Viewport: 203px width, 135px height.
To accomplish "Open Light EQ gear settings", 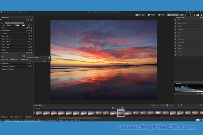I will click(29, 33).
